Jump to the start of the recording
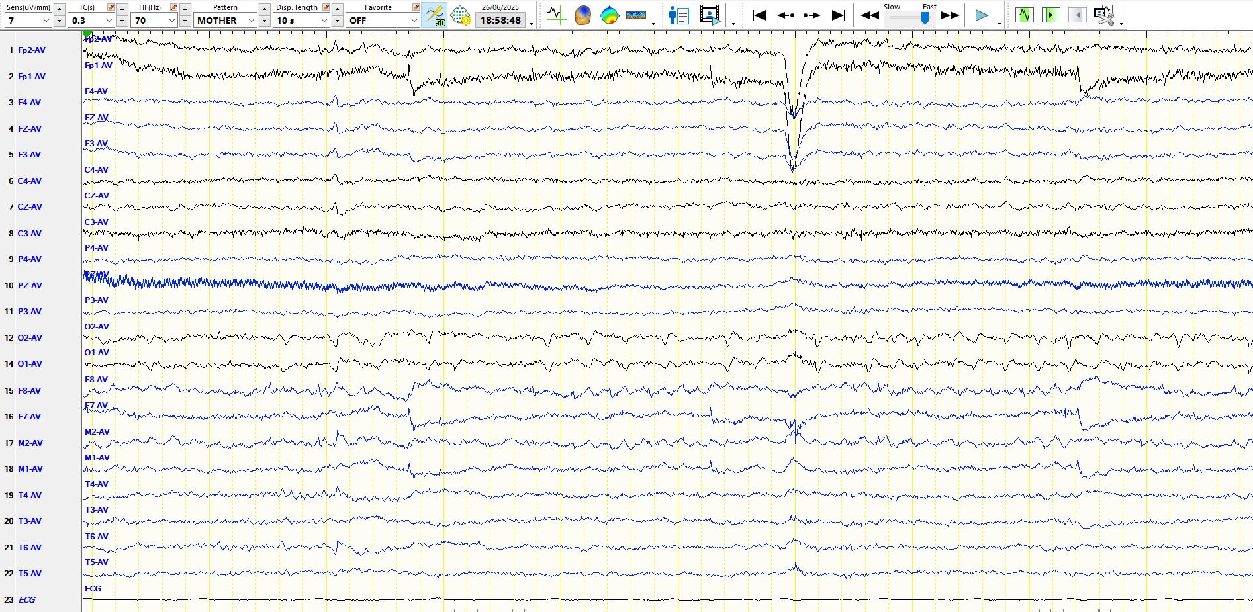The width and height of the screenshot is (1253, 612). 759,15
